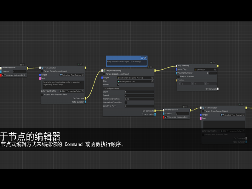Click circle badge above Wait For Seconds duration 2
Screen dimensions: 252x189
[x=186, y=106]
